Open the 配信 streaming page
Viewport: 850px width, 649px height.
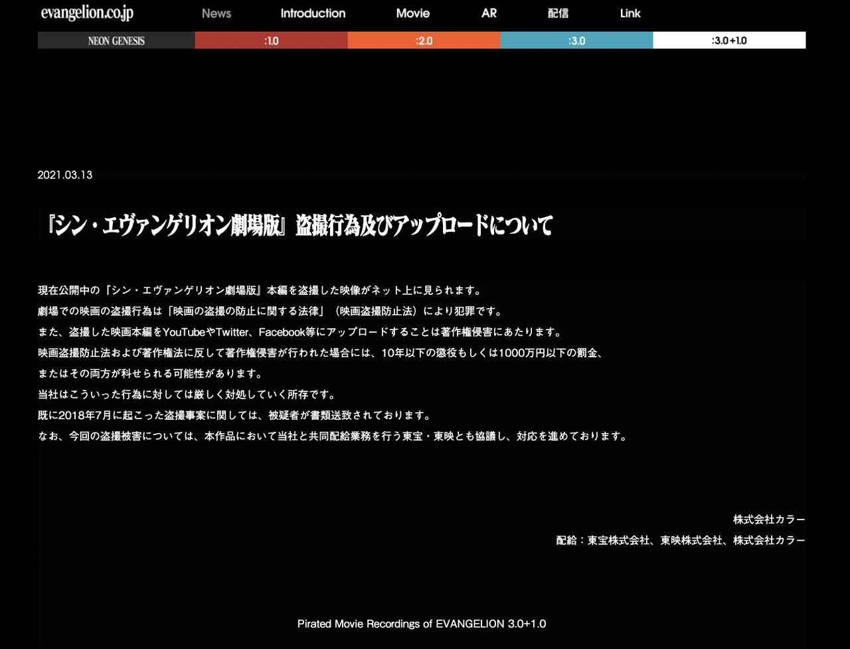click(558, 13)
